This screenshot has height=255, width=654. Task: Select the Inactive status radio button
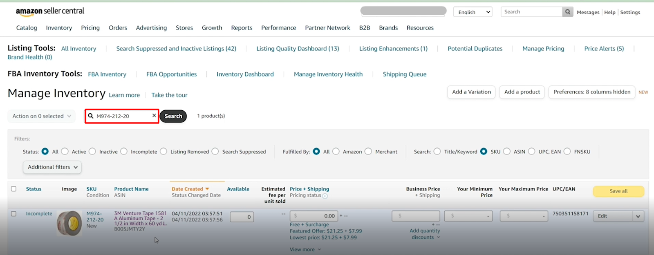(92, 152)
